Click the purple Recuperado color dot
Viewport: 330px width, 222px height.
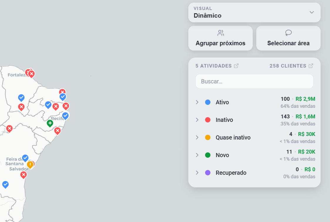tap(208, 173)
